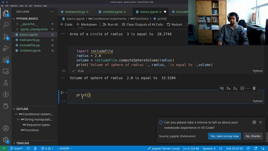Click Run All in notebook toolbar
268x151 pixels.
click(111, 24)
